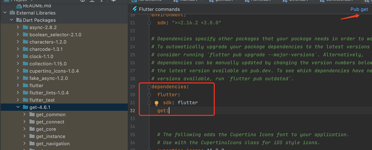Viewport: 372px width, 150px height.
Task: Expand the clock-1.1.0 chevron
Action: (18, 56)
